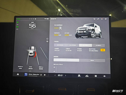This screenshot has width=126, height=95.
Task: Select the since-last-charge tab
Action: (x=73, y=45)
